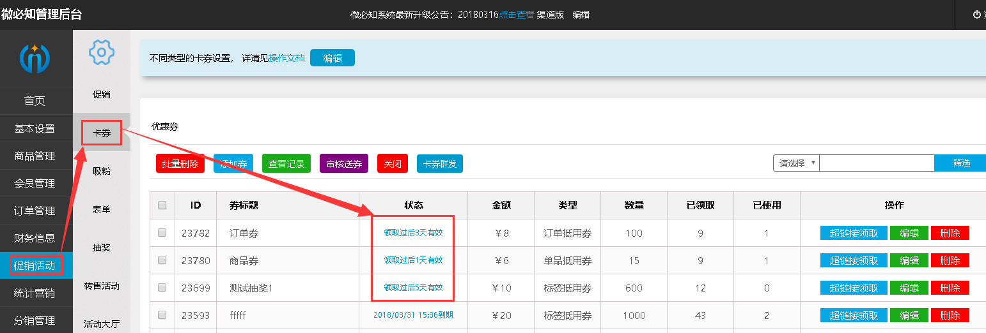
Task: Click the settings gear icon
Action: click(x=101, y=52)
